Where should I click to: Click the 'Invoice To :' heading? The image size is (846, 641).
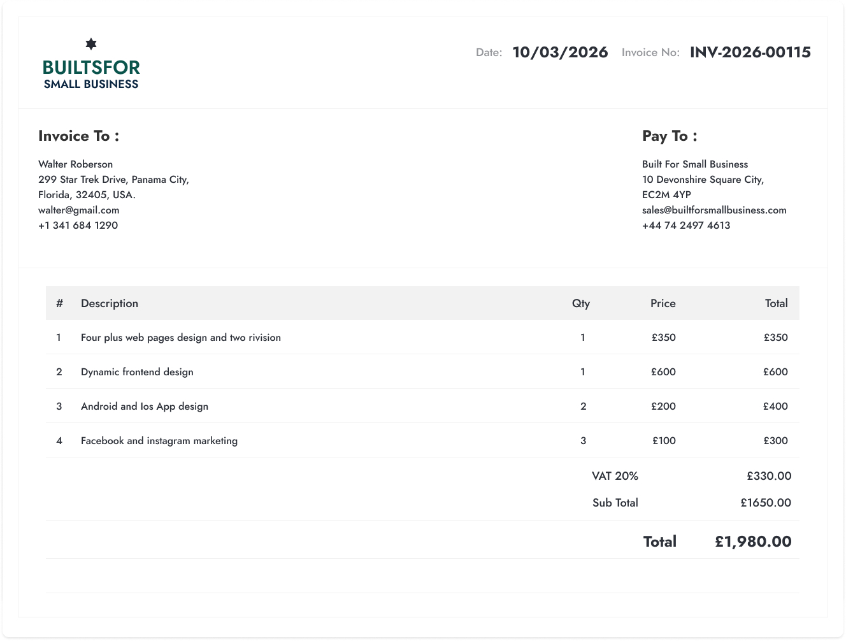[x=79, y=136]
